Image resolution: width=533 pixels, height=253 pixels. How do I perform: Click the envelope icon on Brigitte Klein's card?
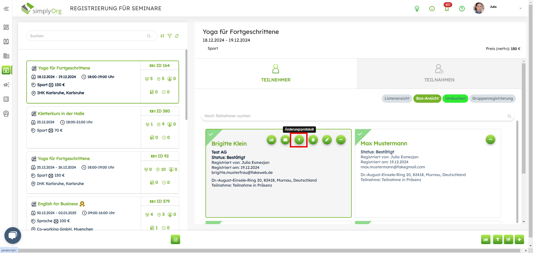285,140
